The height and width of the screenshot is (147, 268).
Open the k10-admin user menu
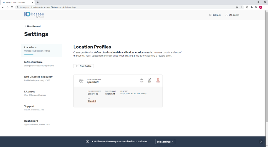(232, 15)
